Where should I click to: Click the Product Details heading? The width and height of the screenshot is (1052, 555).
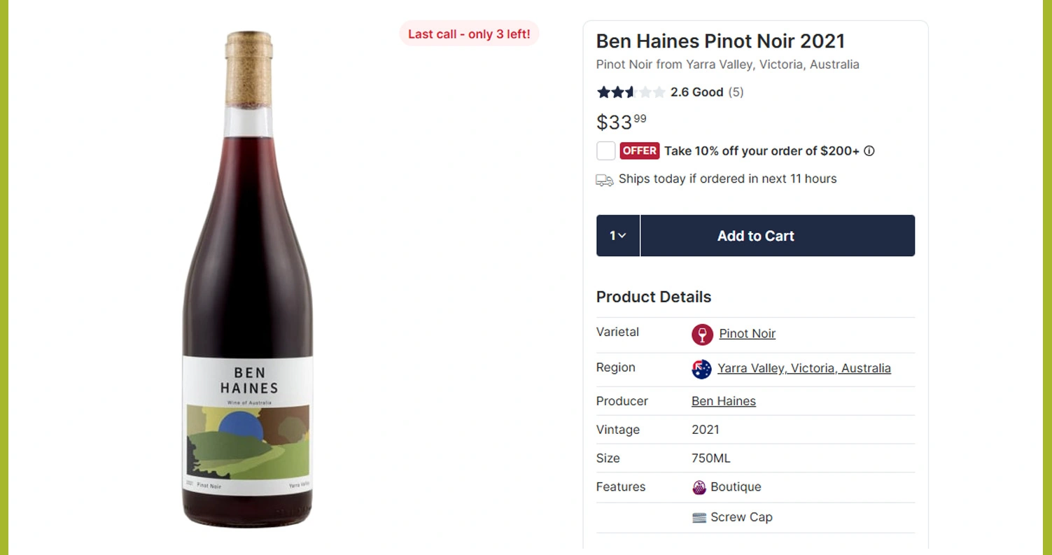pos(653,297)
